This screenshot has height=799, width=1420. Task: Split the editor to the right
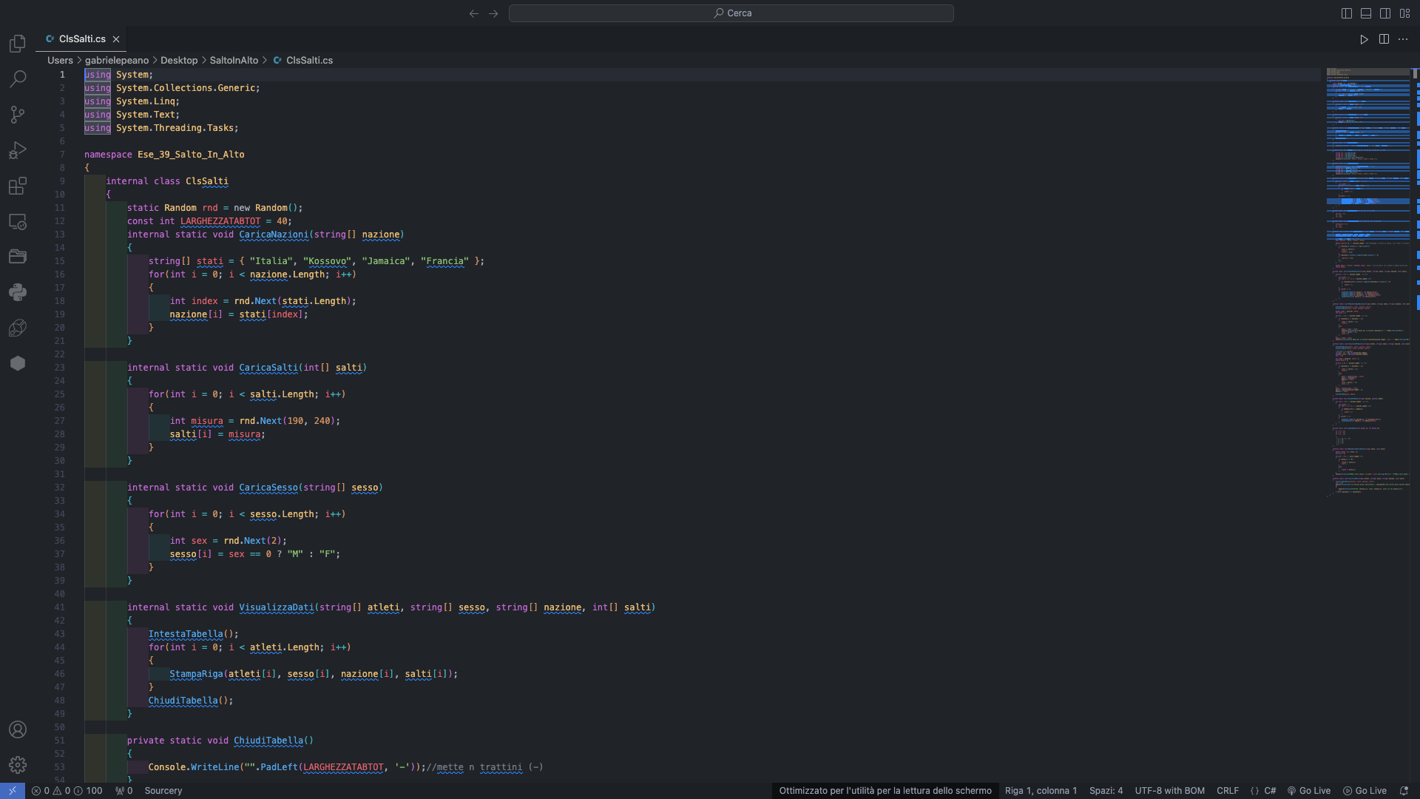(x=1384, y=39)
